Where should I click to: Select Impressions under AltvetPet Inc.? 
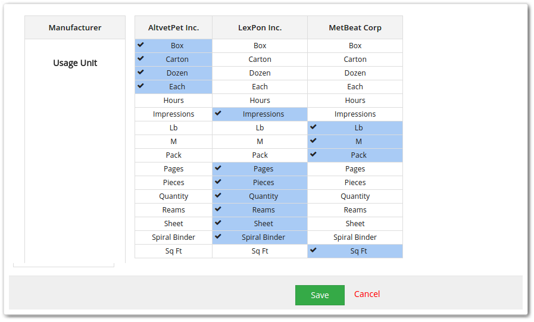click(x=173, y=114)
